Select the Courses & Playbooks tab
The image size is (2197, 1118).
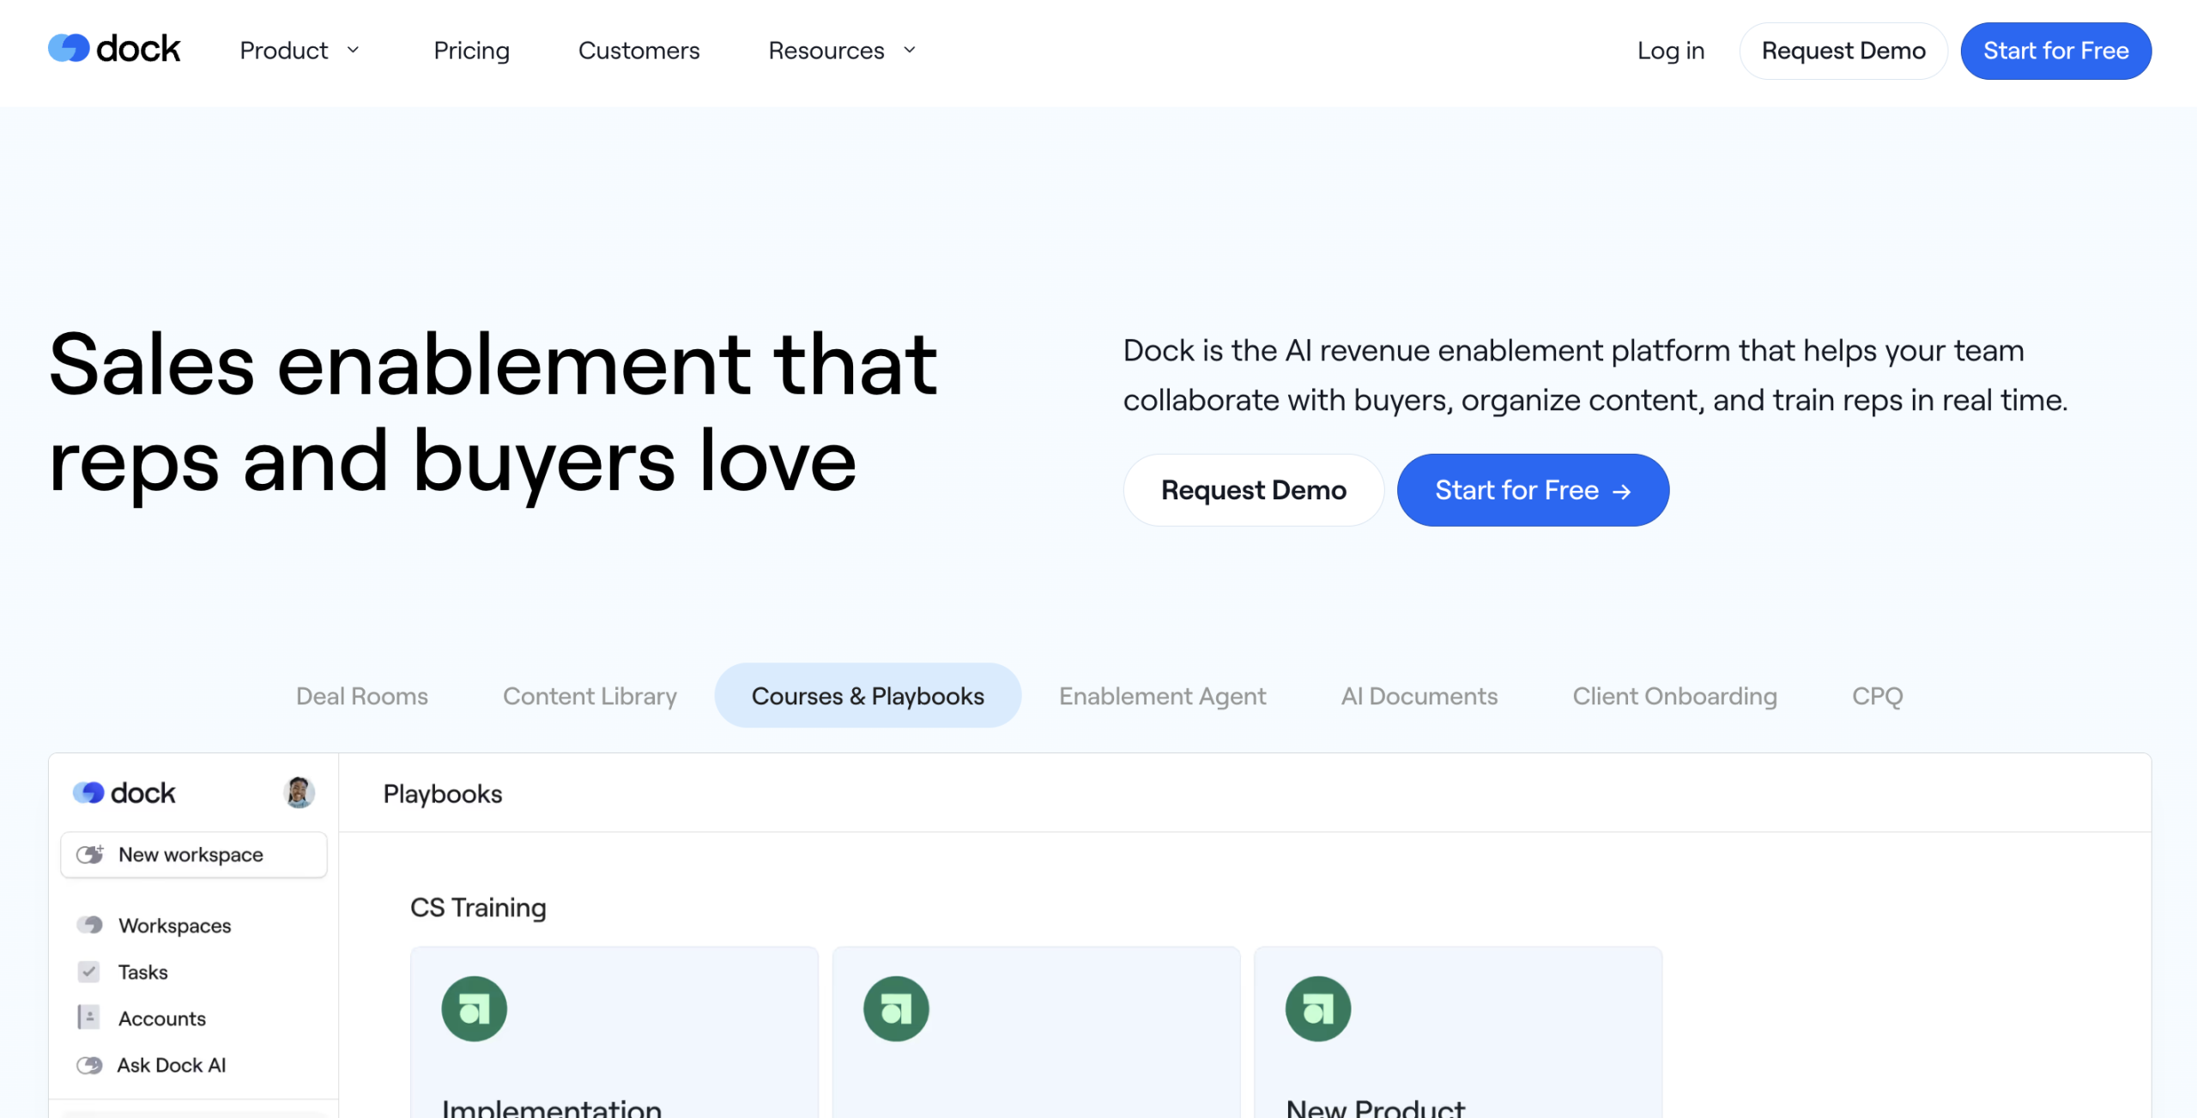[868, 695]
